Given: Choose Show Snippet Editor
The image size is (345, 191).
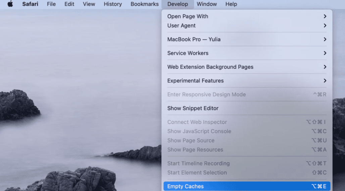Looking at the screenshot, I should click(x=247, y=108).
